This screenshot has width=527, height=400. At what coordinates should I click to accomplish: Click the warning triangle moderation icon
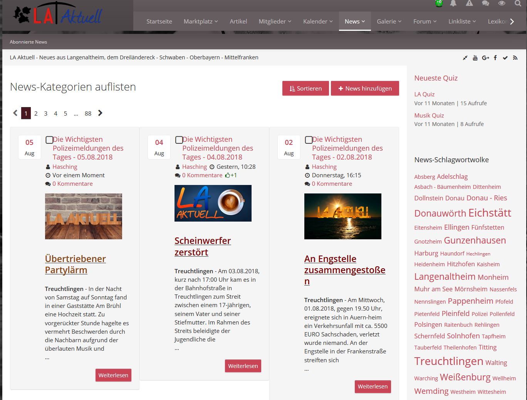point(469,3)
